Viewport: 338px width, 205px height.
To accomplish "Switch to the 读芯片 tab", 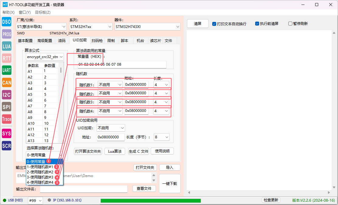I will [x=155, y=41].
